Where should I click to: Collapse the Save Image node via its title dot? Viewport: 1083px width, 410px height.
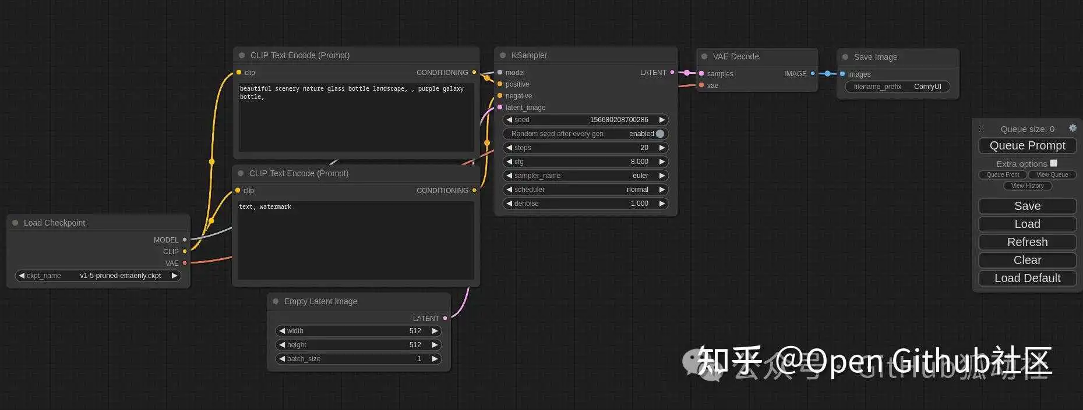pyautogui.click(x=845, y=57)
